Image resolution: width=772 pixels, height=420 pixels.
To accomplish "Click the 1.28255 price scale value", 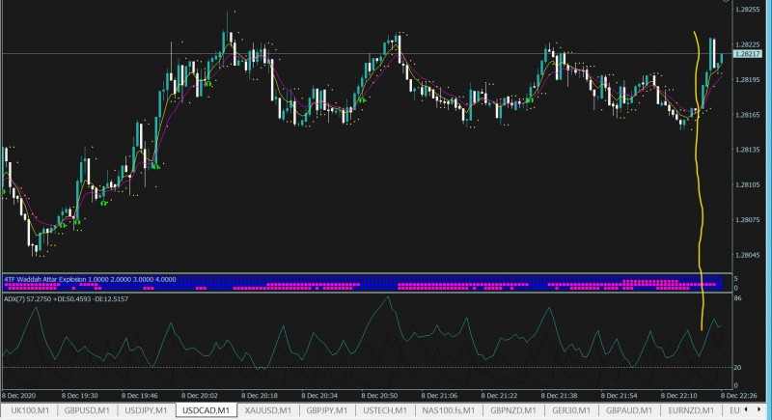I will click(x=747, y=9).
